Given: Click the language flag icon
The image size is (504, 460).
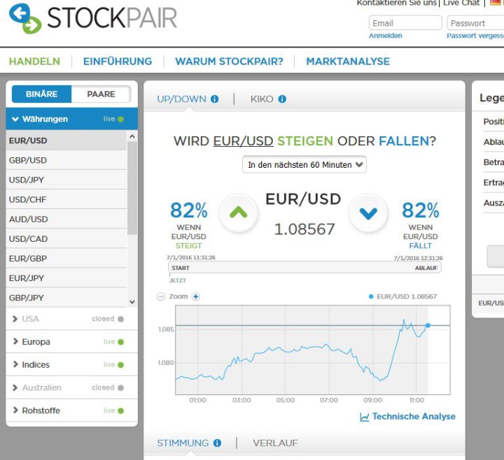Looking at the screenshot, I should pos(497,3).
